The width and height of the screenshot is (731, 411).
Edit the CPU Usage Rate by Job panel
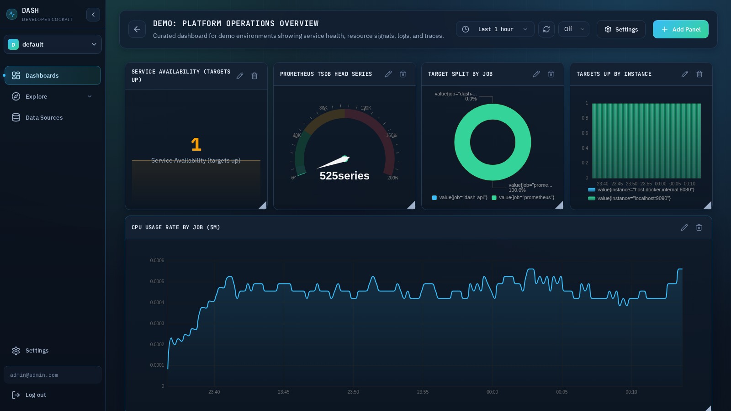(x=684, y=227)
